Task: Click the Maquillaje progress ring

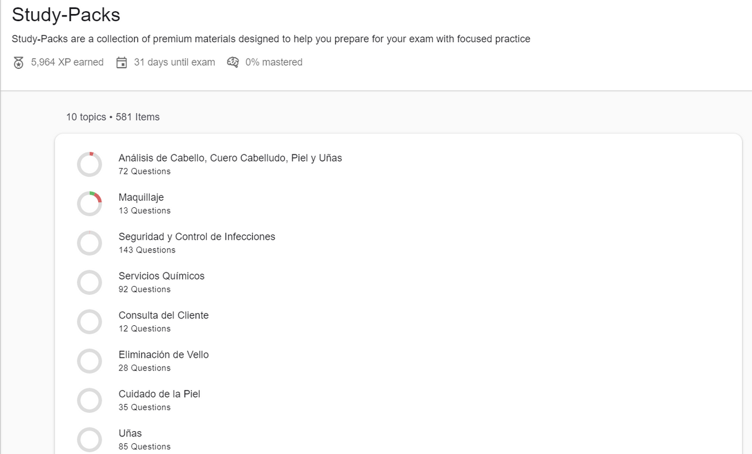Action: (90, 204)
